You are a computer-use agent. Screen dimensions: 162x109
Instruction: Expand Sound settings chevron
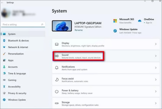point(156,56)
